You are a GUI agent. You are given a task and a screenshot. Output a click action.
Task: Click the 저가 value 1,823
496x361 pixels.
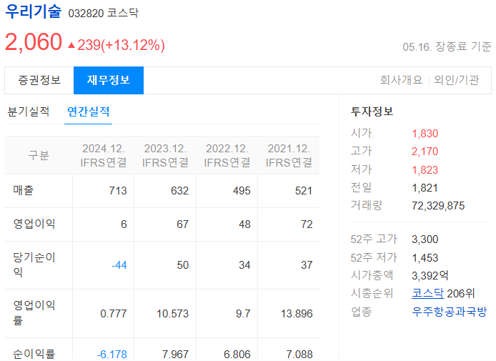[425, 170]
